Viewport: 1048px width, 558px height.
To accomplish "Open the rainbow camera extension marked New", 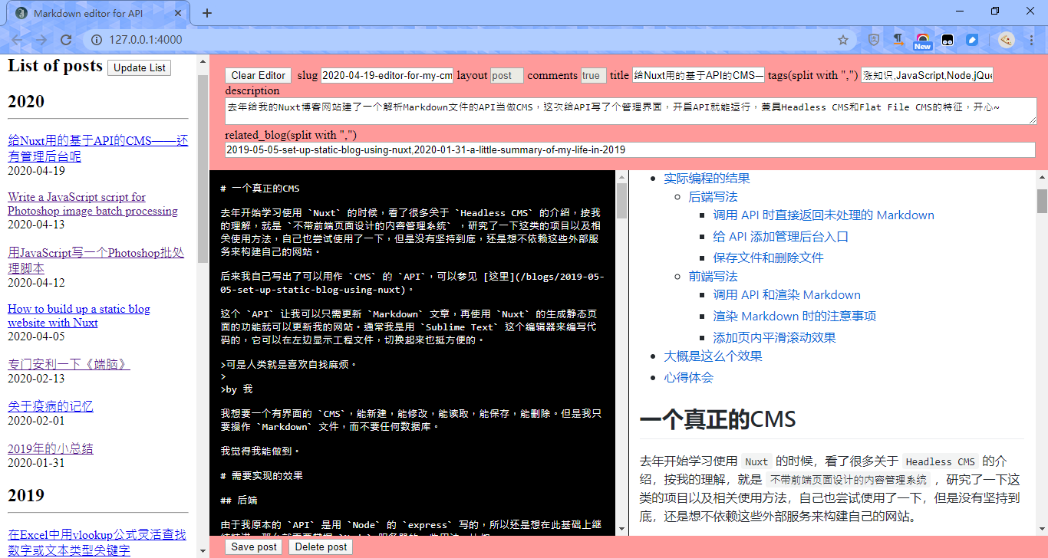I will coord(923,40).
